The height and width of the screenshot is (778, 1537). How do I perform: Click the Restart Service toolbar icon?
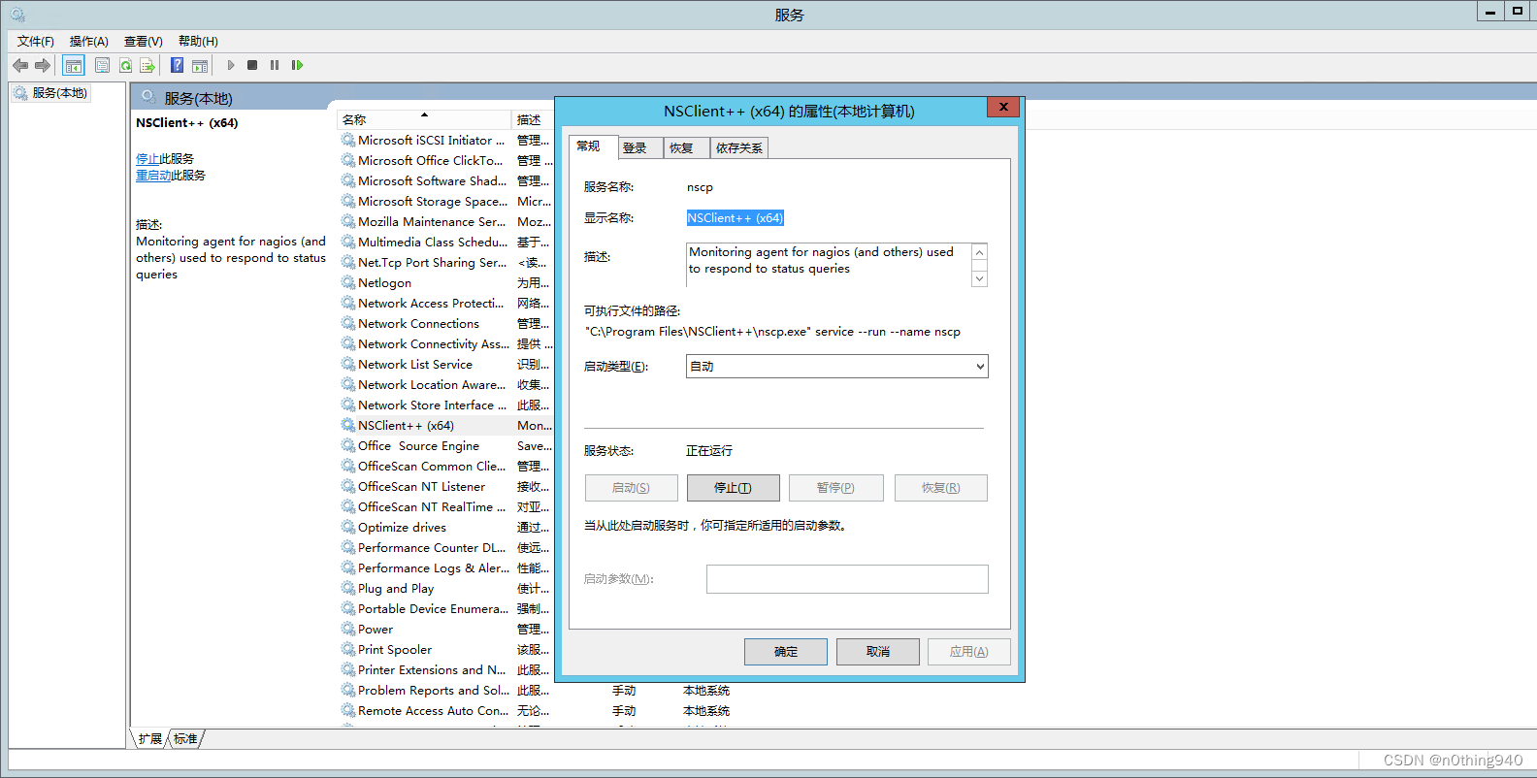(x=298, y=65)
